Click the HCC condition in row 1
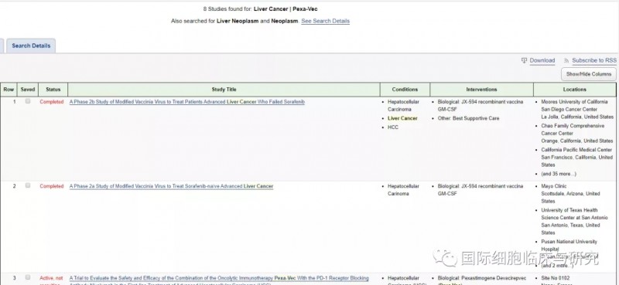Screen dimensions: 619x285 point(393,127)
